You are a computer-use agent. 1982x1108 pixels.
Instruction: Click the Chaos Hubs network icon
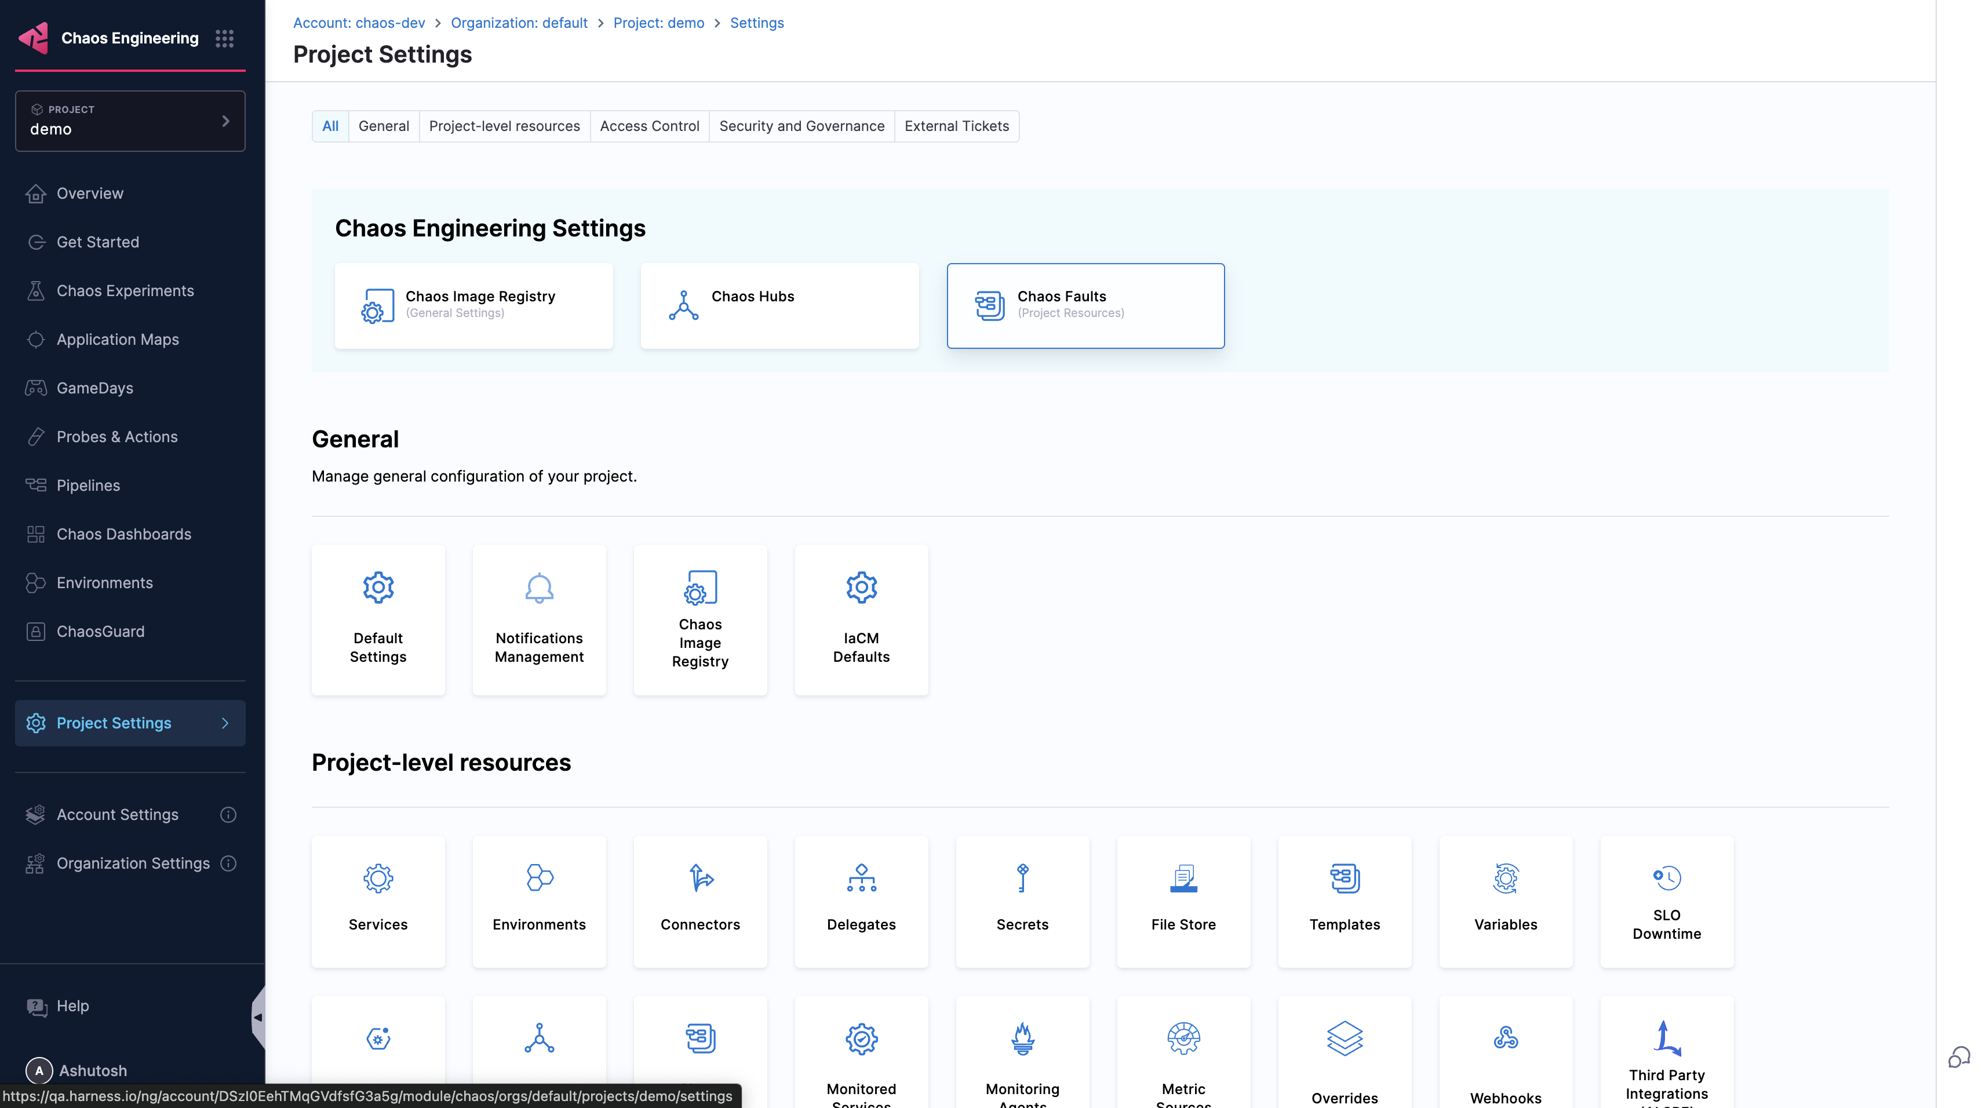(x=683, y=305)
